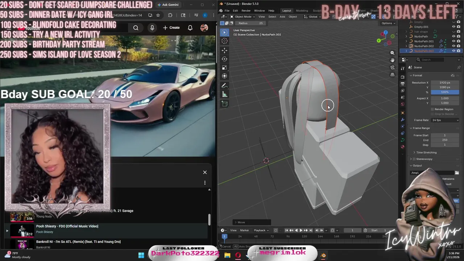Click the viewport zoom magnifier icon
Viewport: 464px width, 261px height.
pos(392,53)
